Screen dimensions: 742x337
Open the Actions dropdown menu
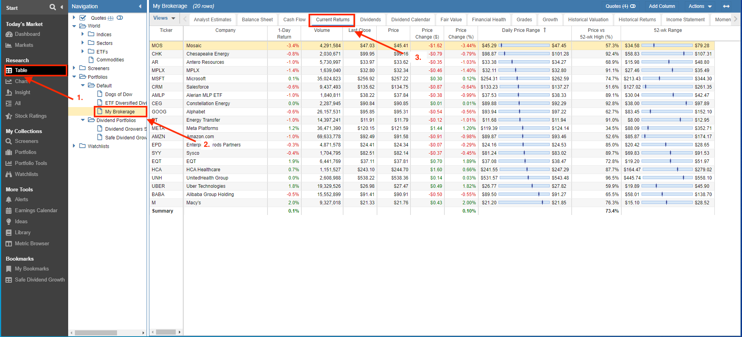(x=700, y=6)
